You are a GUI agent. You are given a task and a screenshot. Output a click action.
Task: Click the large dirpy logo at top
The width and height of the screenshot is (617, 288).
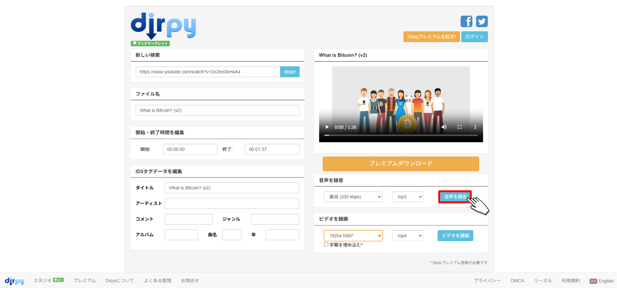click(x=163, y=26)
